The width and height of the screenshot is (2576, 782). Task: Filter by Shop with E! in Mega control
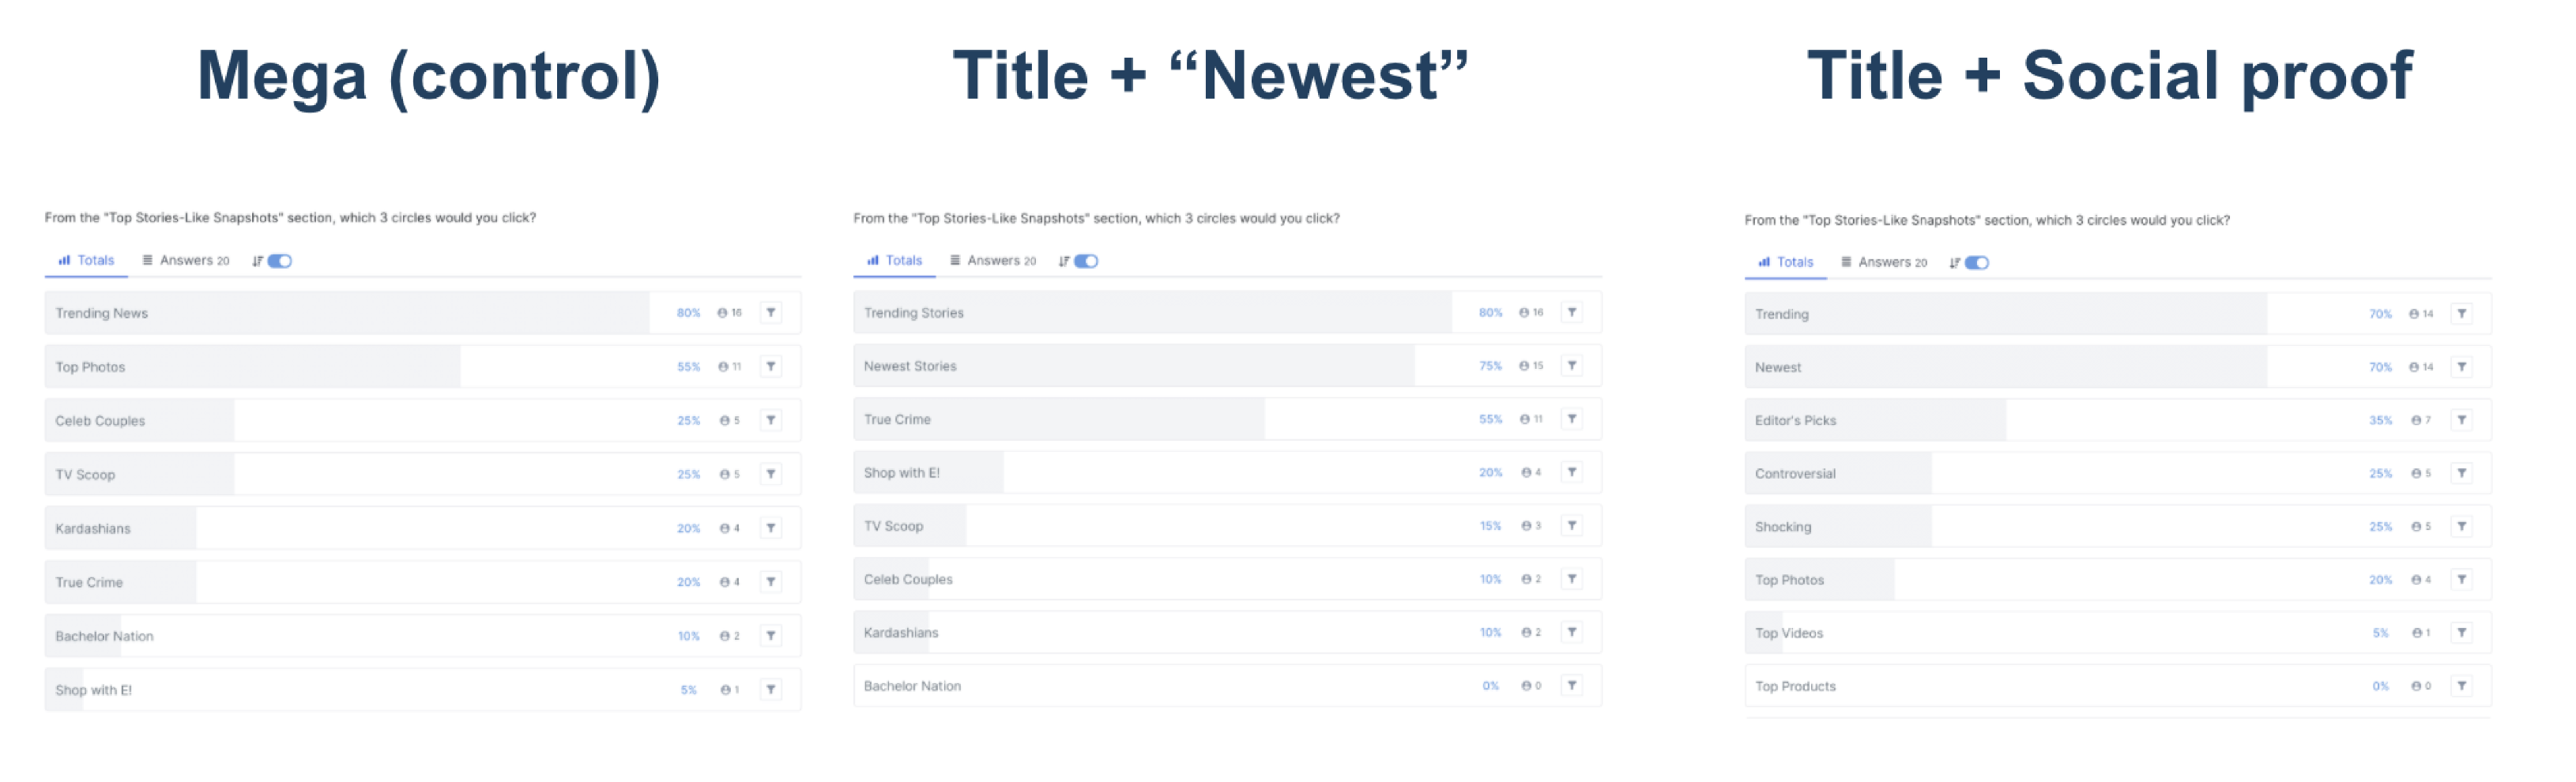(771, 690)
